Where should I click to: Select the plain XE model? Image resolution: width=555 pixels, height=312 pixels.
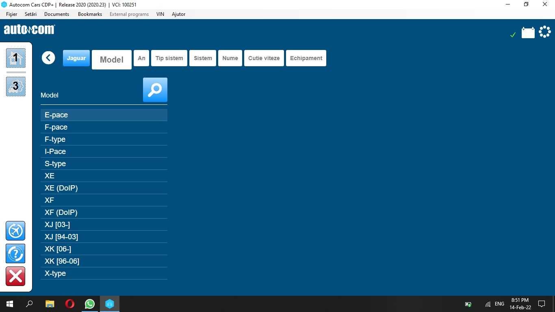tap(104, 176)
